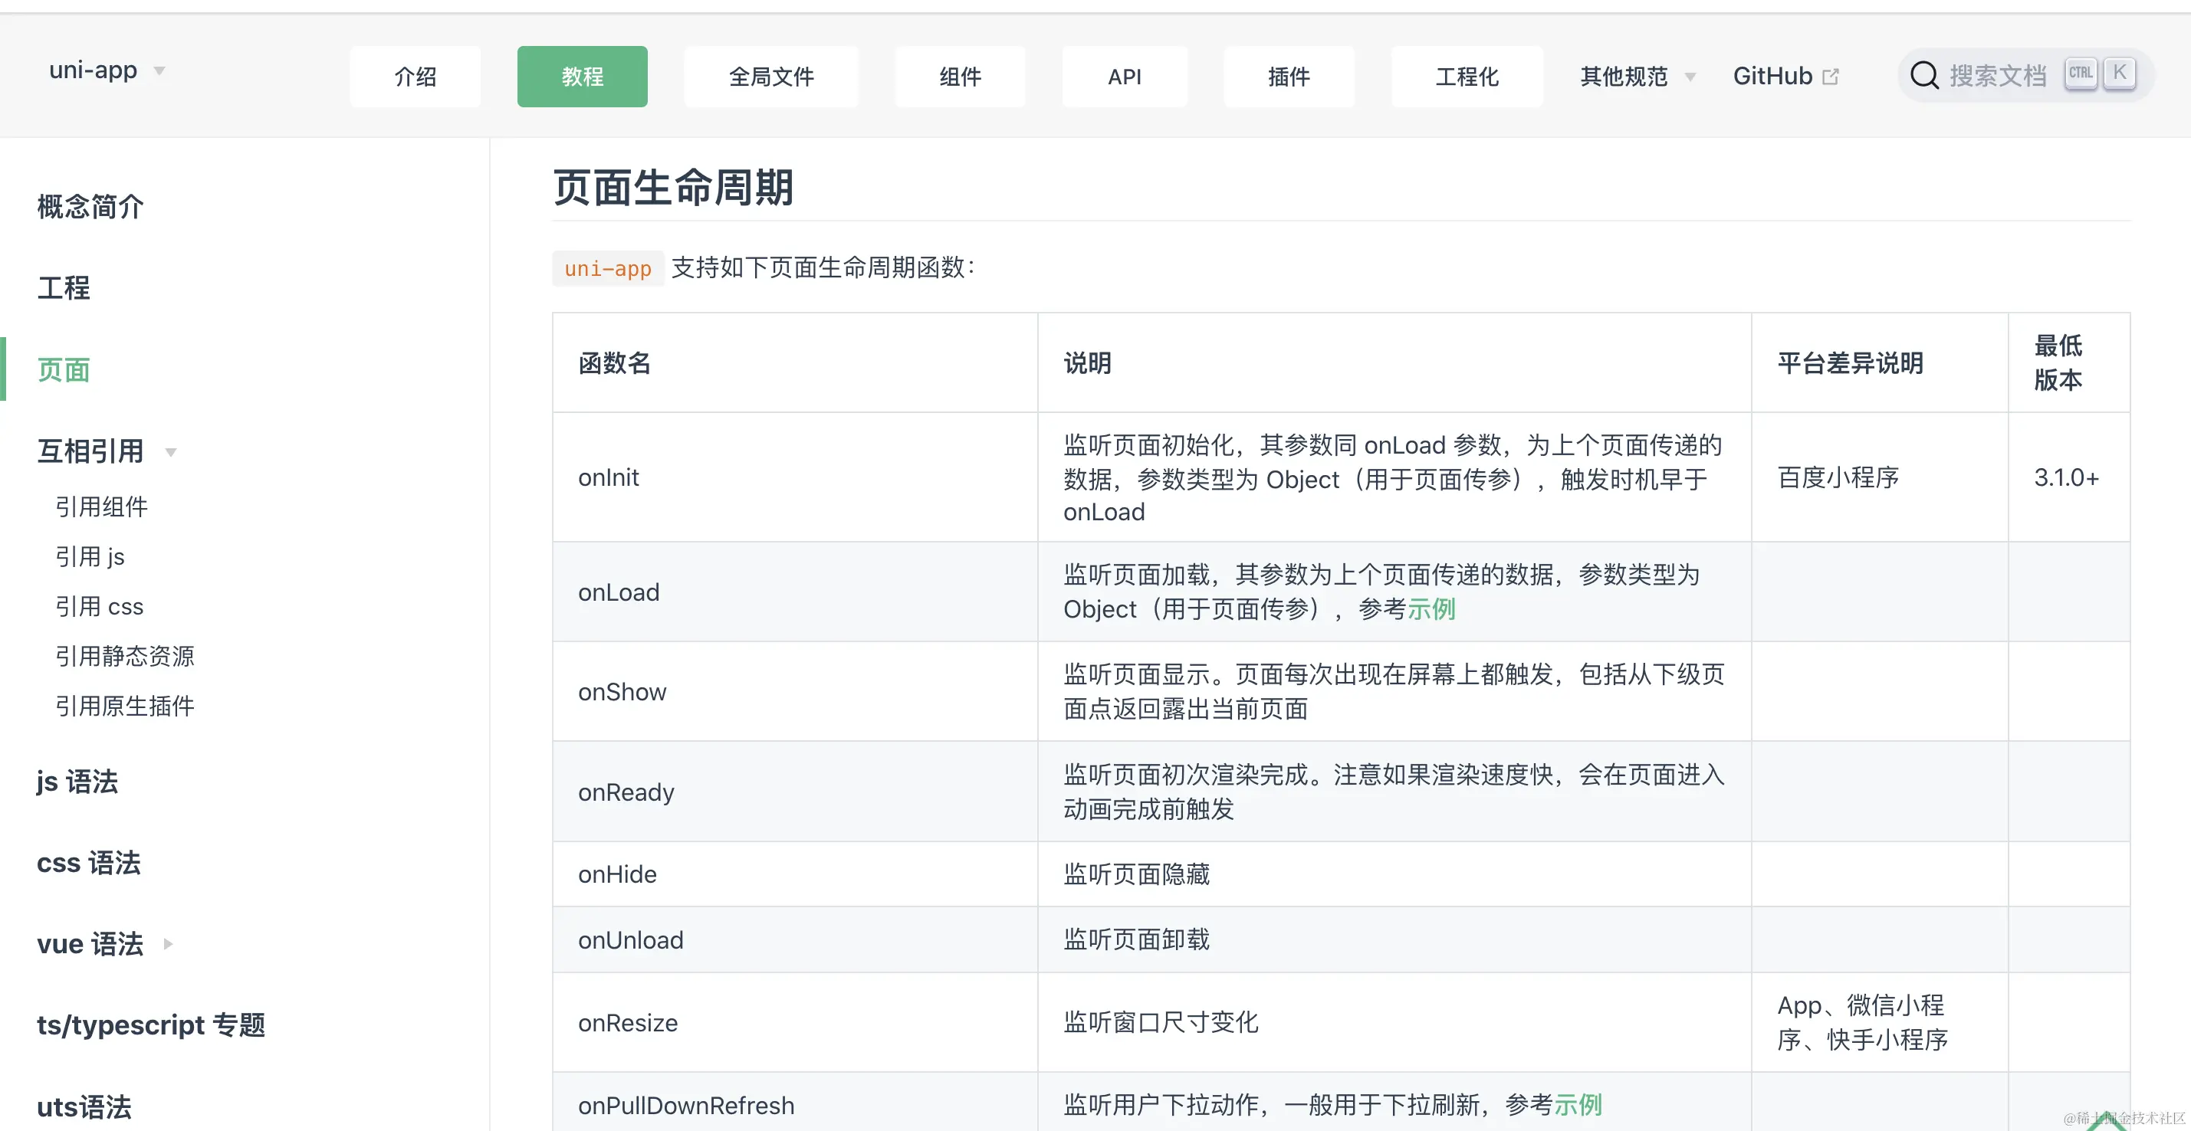Open the 插件 tab
The image size is (2191, 1131).
point(1288,77)
